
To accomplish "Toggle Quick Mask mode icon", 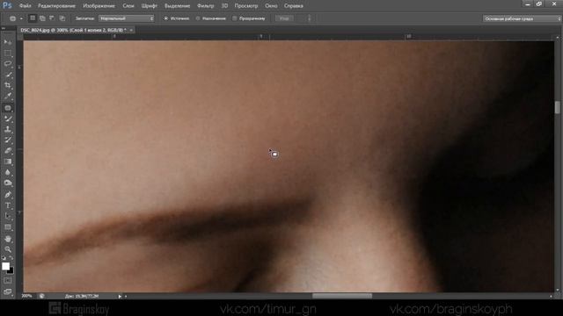I will (x=8, y=281).
